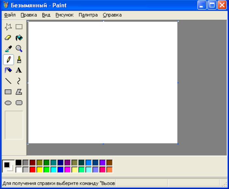This screenshot has width=229, height=189.
Task: Pick the Line tool
Action: click(8, 81)
